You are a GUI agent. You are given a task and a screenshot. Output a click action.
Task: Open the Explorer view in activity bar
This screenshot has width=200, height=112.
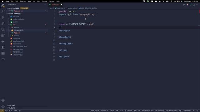coord(3,6)
